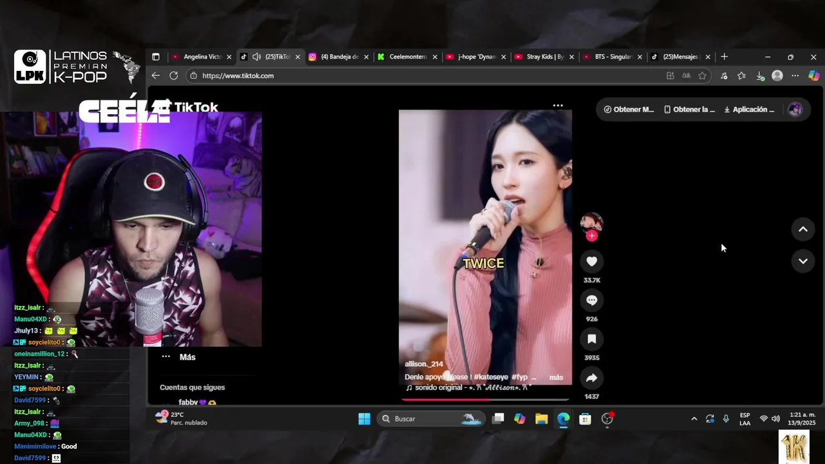Open the ESP LAA language switcher

tap(744, 419)
